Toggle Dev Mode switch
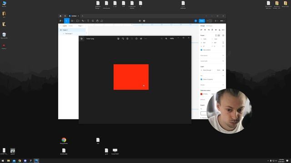Image resolution: width=291 pixels, height=163 pixels. 209,21
